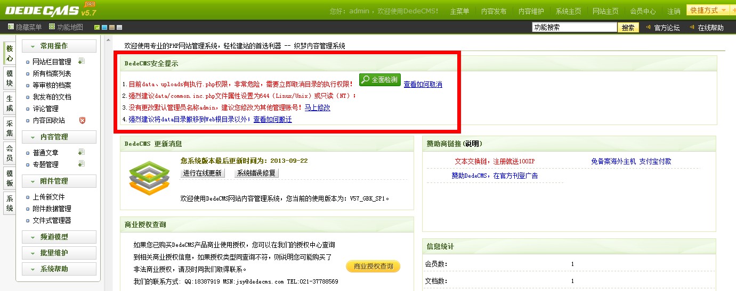Click the 隐藏菜单 hide menu toggle
Viewport: 736px width, 291px height.
25,27
